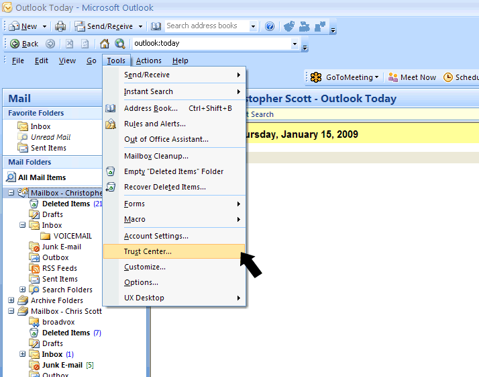Select Rules and Alerts menu item
The width and height of the screenshot is (479, 377).
[x=174, y=124]
